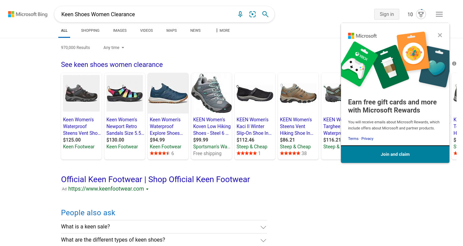Open the Terms link in popup
The height and width of the screenshot is (246, 463).
[353, 139]
